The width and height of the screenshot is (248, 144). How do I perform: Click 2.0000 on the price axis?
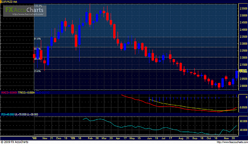click(x=243, y=86)
